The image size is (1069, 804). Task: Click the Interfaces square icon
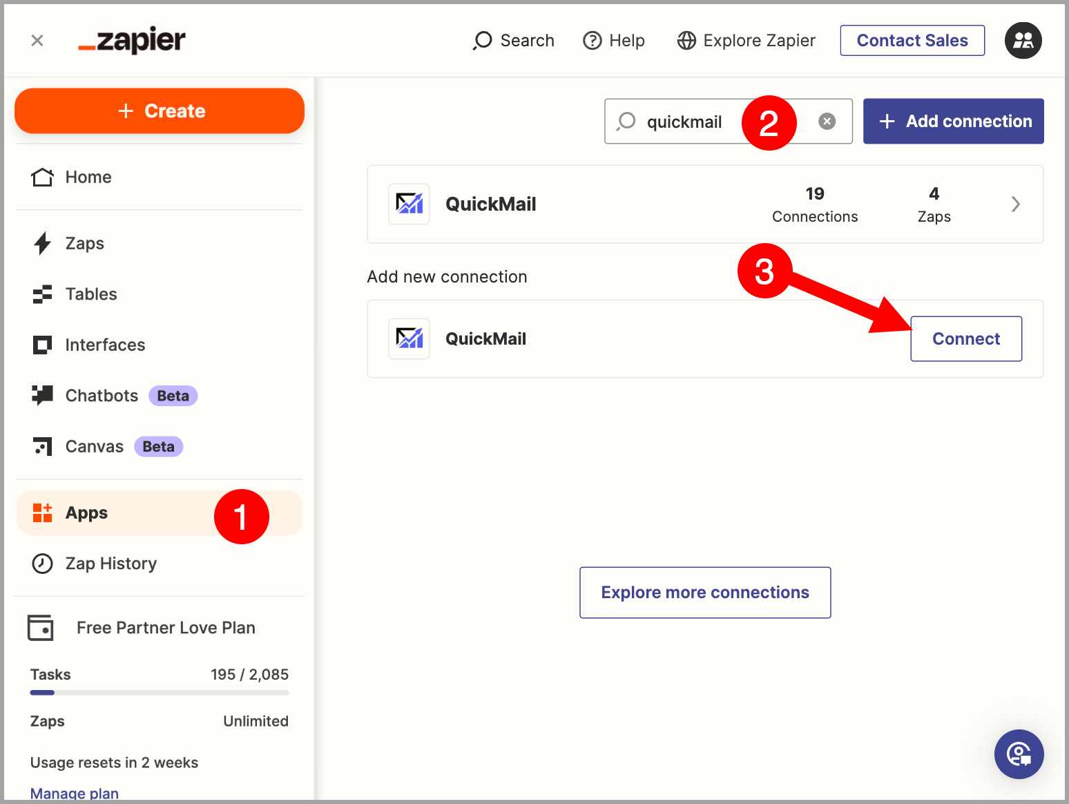point(42,345)
